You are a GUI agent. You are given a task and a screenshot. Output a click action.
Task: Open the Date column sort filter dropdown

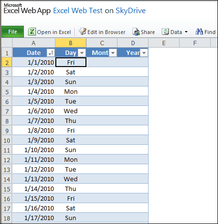(50, 53)
